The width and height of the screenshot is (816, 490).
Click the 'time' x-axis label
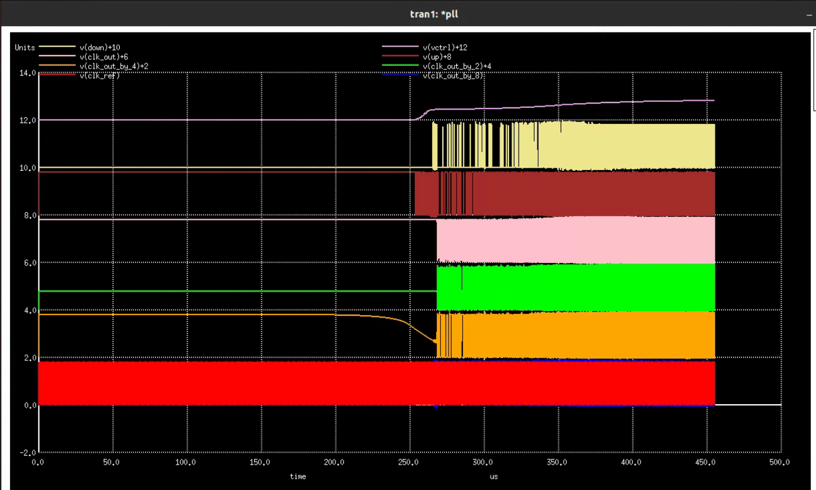click(x=298, y=476)
